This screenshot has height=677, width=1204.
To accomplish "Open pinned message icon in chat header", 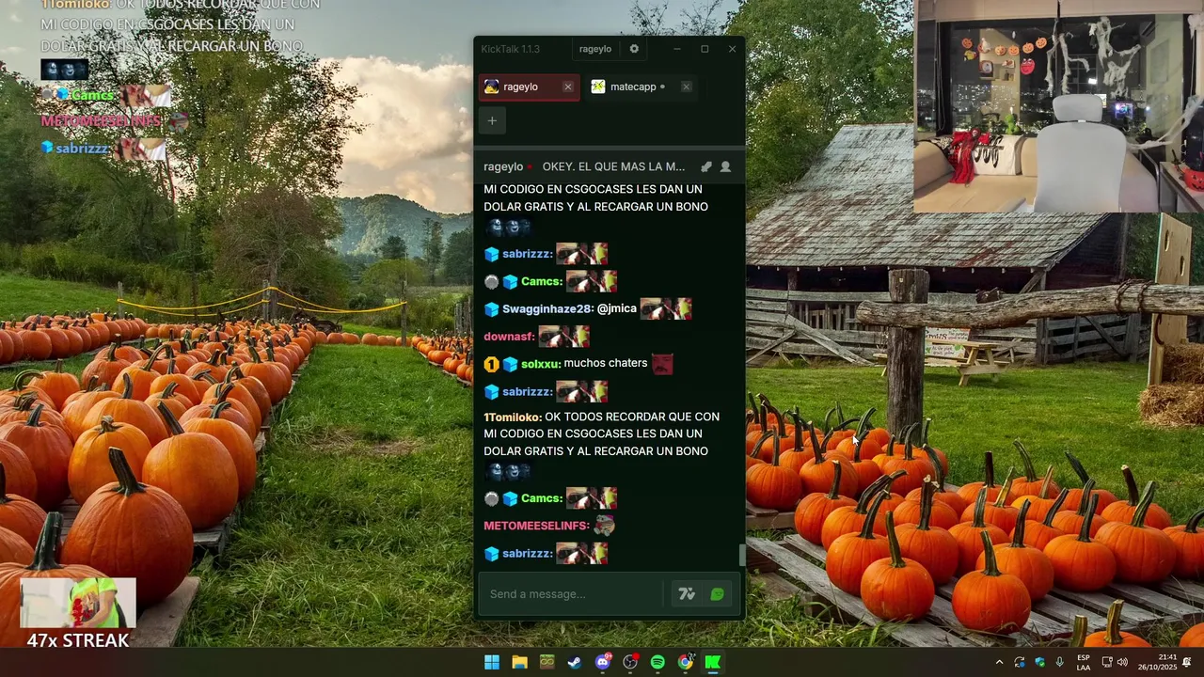I will pos(706,166).
